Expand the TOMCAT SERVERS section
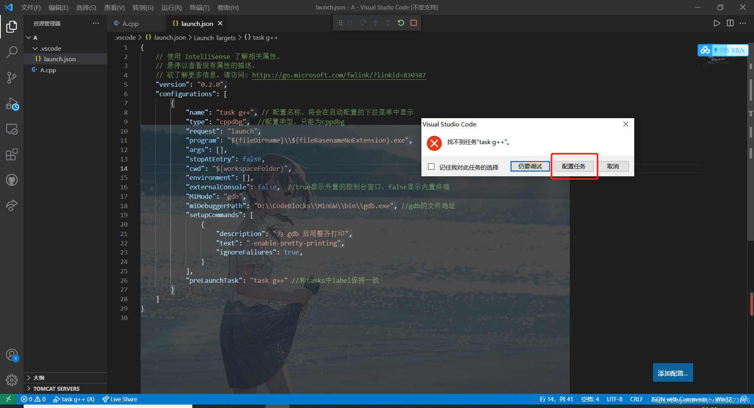 (29, 388)
